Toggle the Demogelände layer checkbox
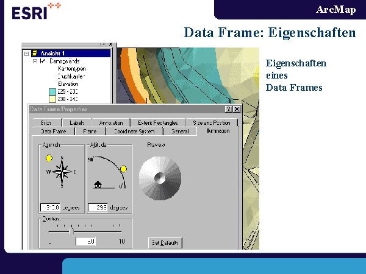The width and height of the screenshot is (366, 274). point(42,61)
